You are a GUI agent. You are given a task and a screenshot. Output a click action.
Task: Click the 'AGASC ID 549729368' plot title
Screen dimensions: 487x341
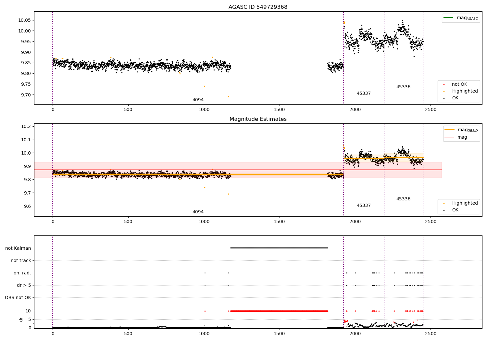pos(258,7)
